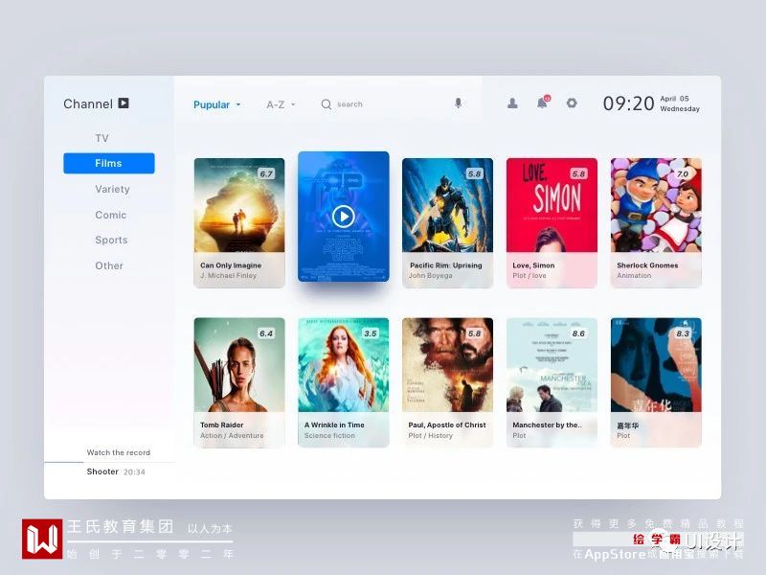
Task: Click the Science fiction genre label
Action: (329, 436)
